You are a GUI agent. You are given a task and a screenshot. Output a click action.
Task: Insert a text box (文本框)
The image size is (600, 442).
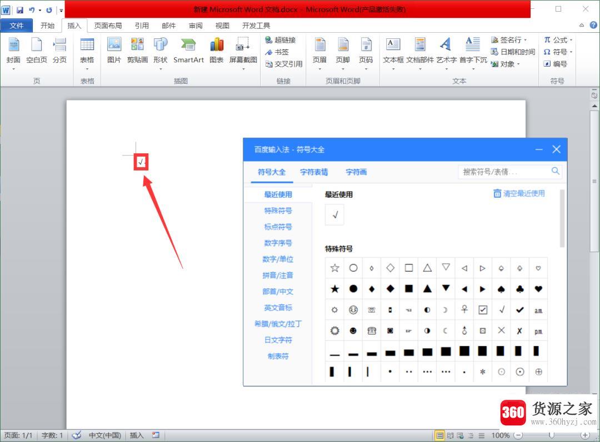pos(393,53)
